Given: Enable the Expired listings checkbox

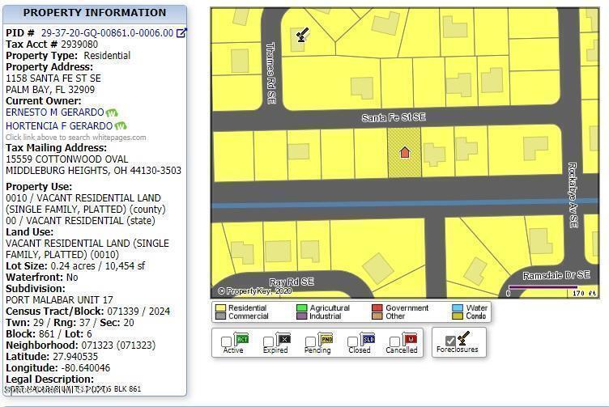Looking at the screenshot, I should click(x=269, y=342).
